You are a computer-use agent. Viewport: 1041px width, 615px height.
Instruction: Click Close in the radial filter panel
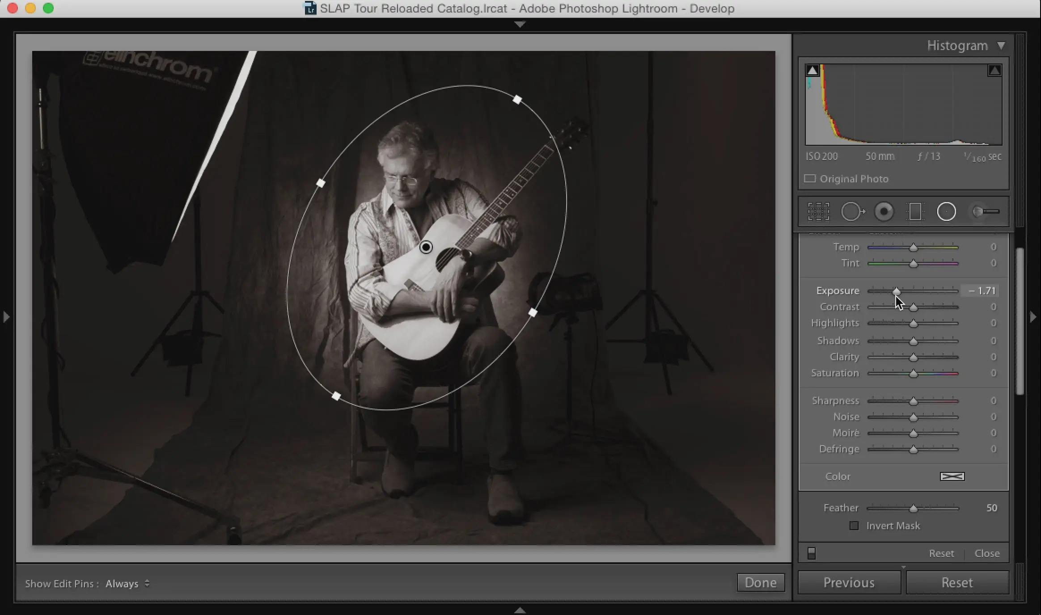tap(987, 553)
